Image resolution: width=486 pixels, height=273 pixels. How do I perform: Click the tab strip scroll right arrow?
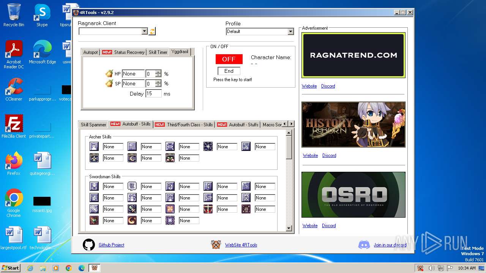click(291, 124)
